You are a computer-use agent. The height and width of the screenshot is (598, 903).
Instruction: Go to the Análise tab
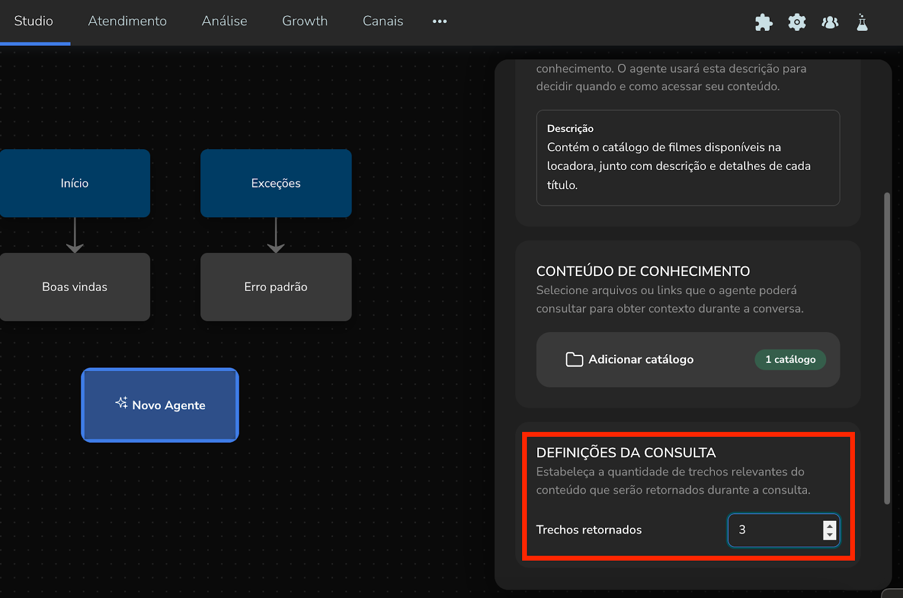[x=225, y=21]
